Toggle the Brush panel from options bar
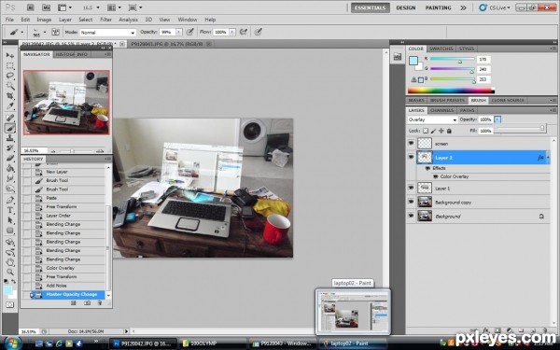Viewport: 560px width, 350px height. 55,32
